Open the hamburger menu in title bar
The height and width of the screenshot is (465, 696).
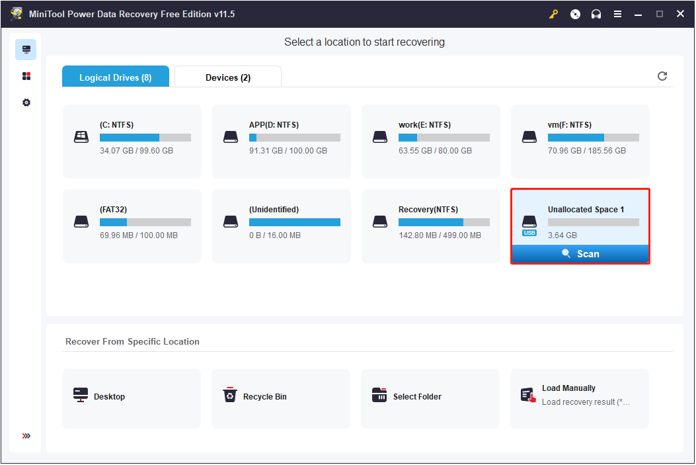point(617,14)
